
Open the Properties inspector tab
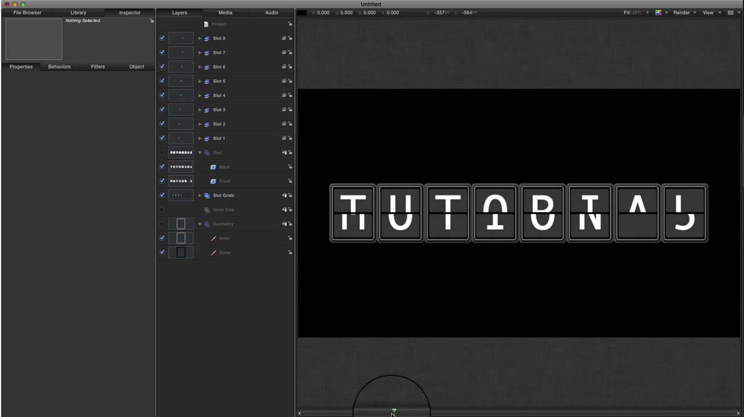click(x=21, y=67)
